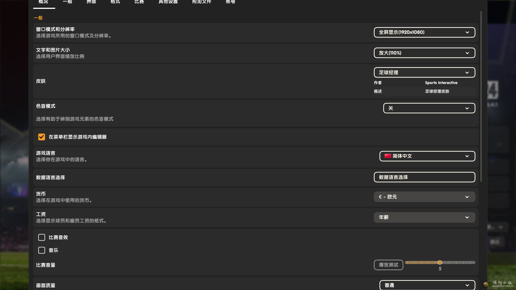Click chevron arrow on 货币 currency dropdown

coord(467,197)
